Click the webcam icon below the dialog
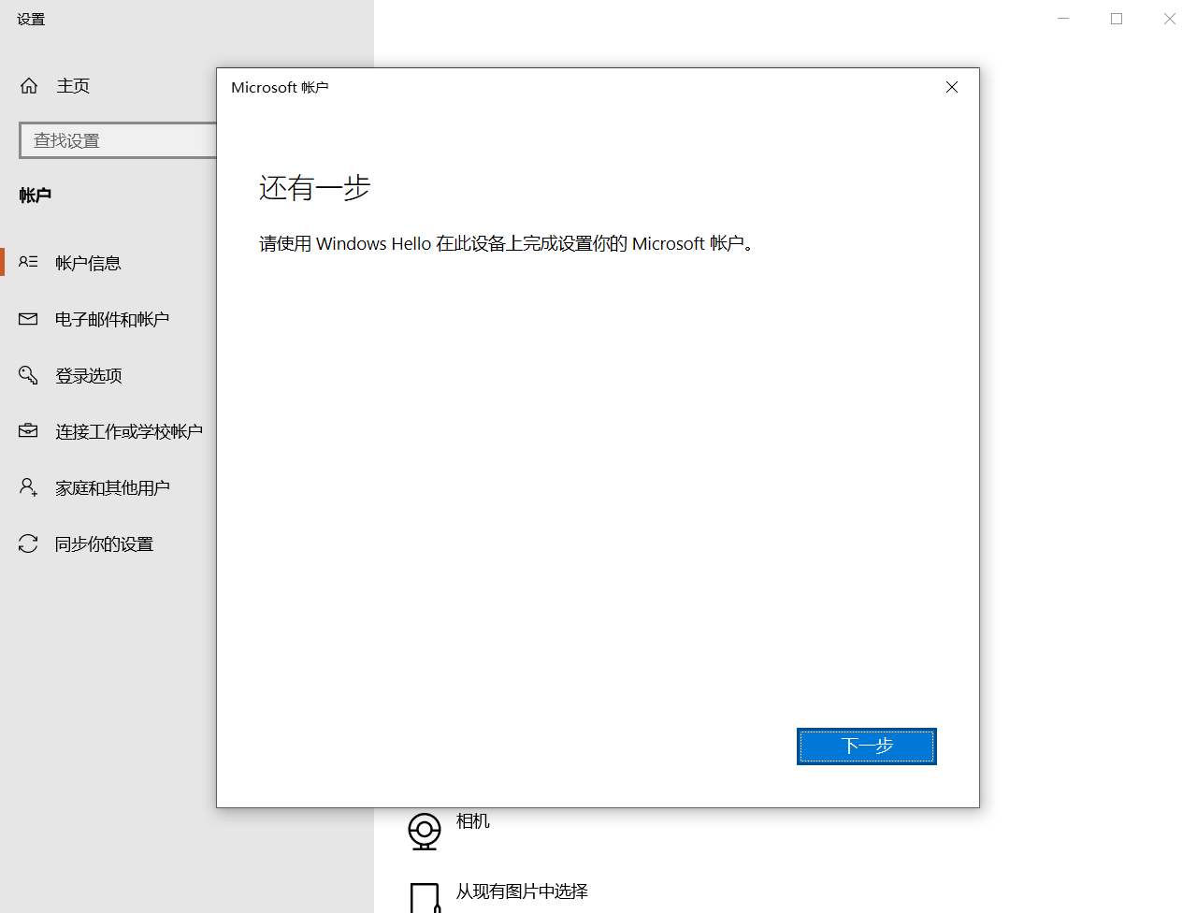Screen dimensions: 1197x913 pos(425,831)
